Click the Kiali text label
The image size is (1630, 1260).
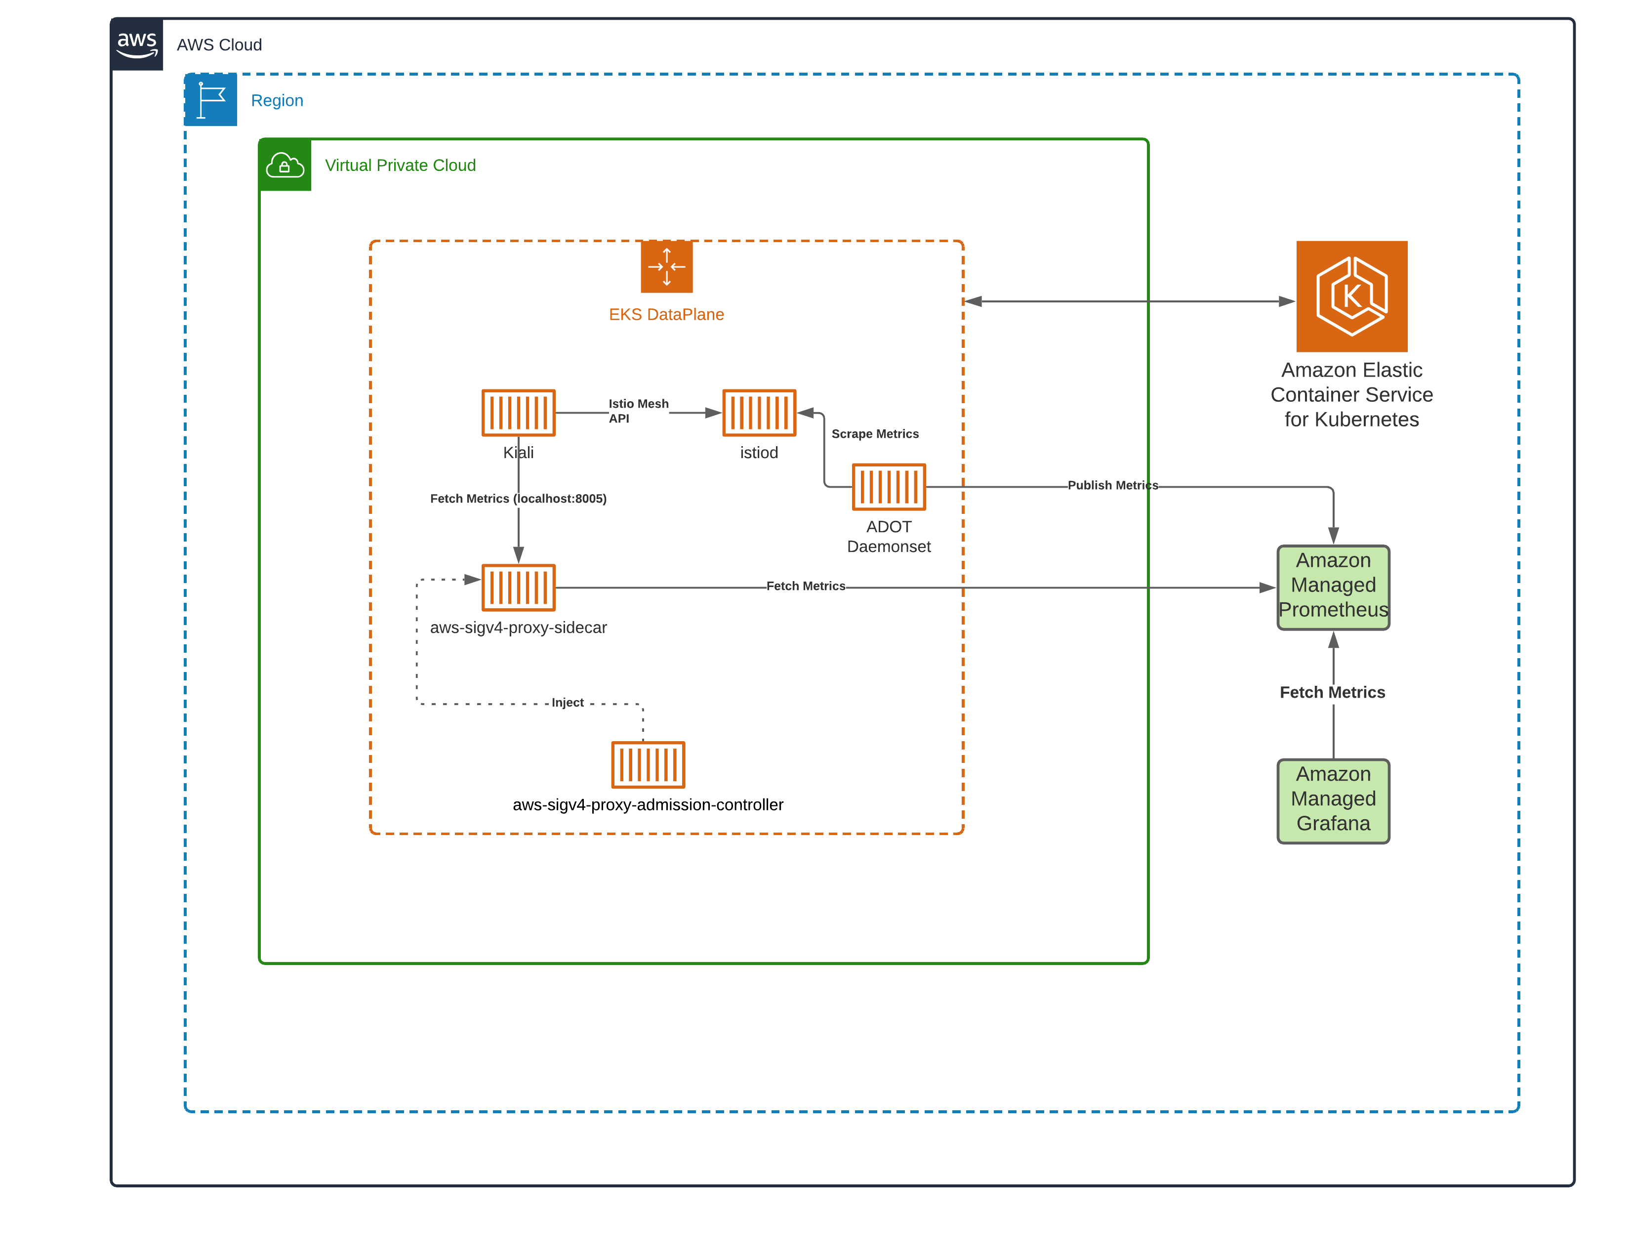[x=519, y=452]
